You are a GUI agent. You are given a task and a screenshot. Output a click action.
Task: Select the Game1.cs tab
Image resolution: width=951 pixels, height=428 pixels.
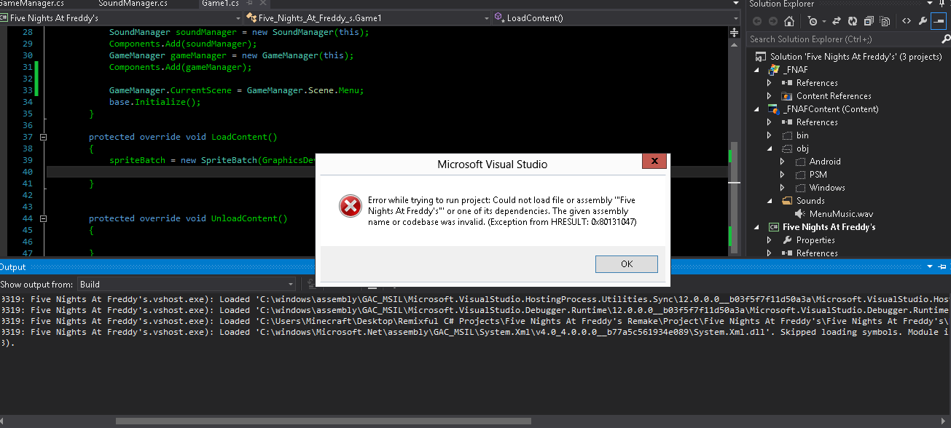221,4
